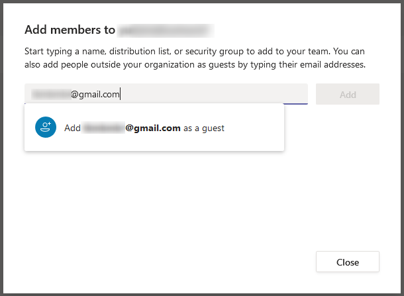Click the blue guest avatar icon
The height and width of the screenshot is (296, 404).
(x=46, y=127)
